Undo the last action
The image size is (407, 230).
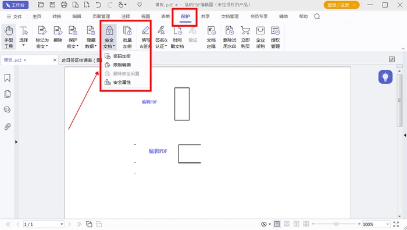click(x=98, y=5)
